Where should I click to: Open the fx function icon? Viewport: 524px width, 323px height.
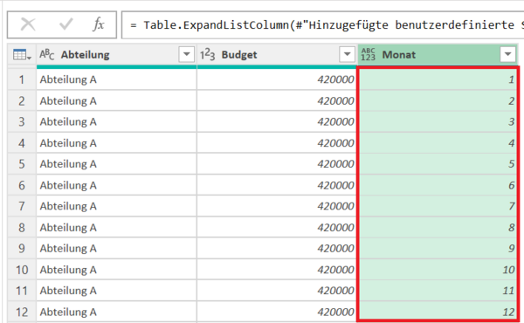[99, 24]
